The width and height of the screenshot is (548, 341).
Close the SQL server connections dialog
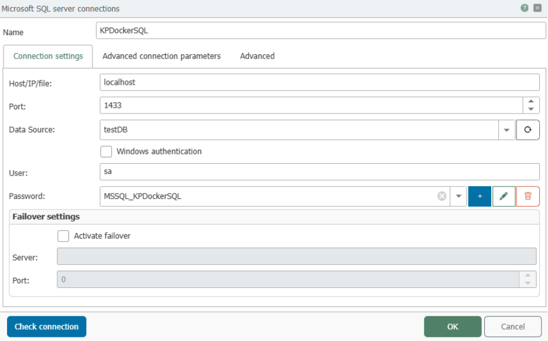(x=537, y=8)
